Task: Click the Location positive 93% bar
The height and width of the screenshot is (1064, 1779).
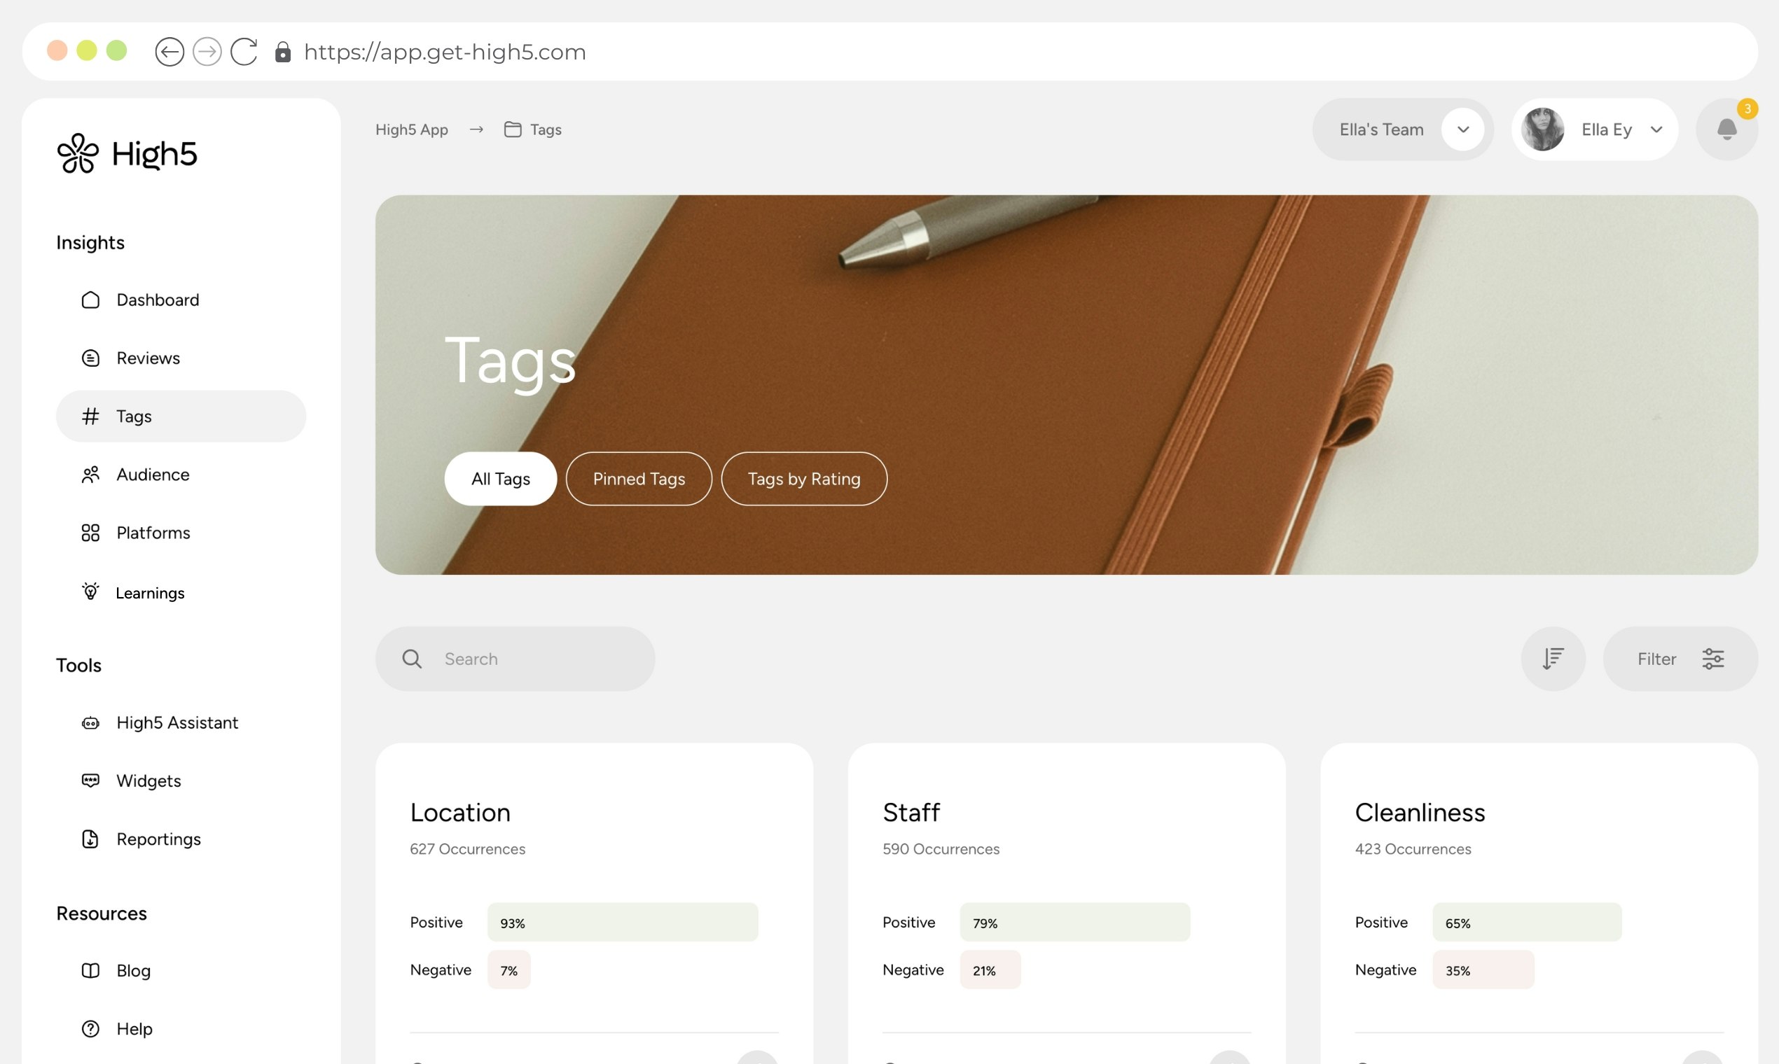Action: click(x=622, y=922)
